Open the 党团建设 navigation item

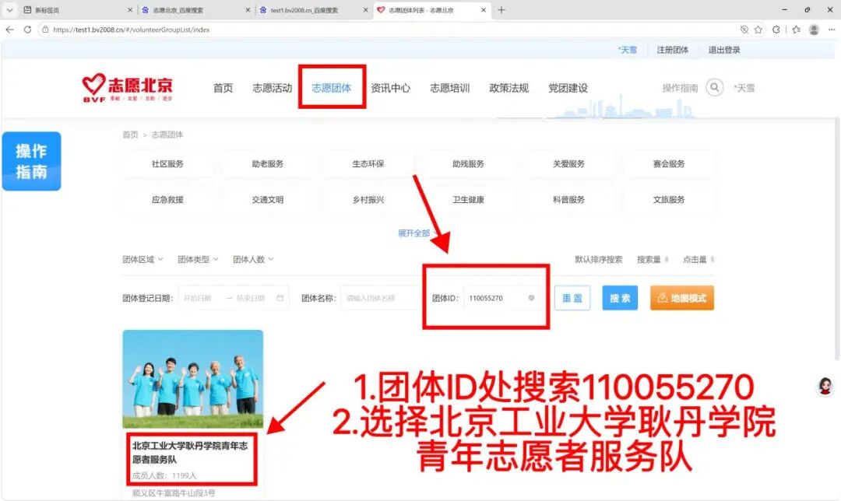tap(568, 88)
